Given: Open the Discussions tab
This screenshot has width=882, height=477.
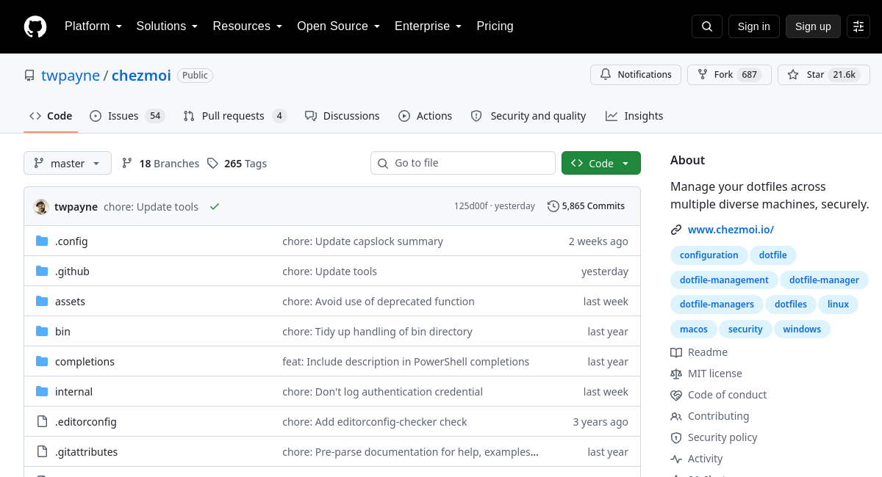Looking at the screenshot, I should tap(343, 116).
